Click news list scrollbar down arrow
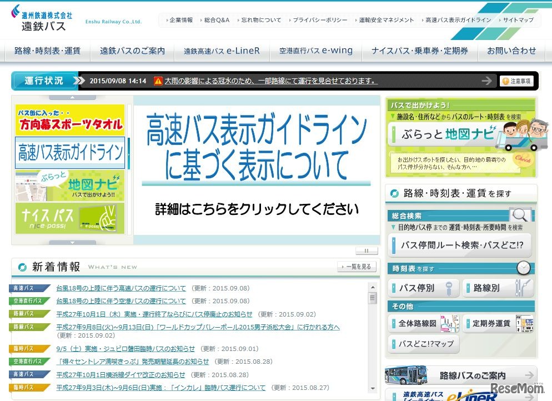The width and height of the screenshot is (552, 401). (373, 389)
